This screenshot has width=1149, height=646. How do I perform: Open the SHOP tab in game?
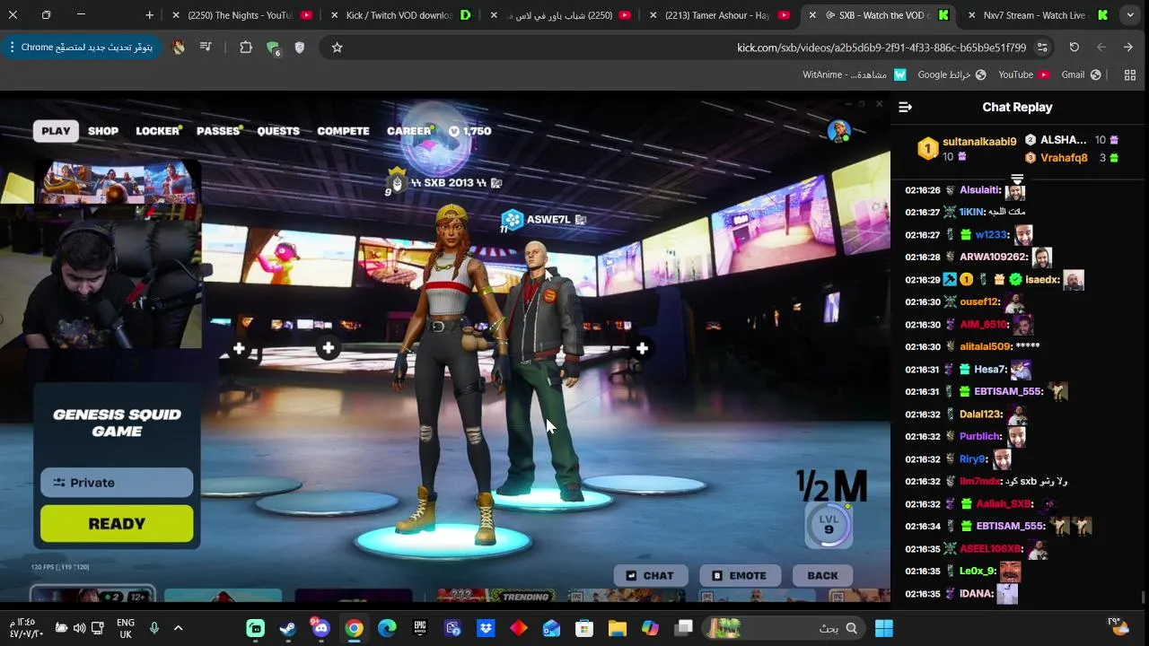(103, 131)
